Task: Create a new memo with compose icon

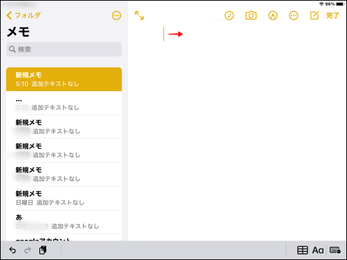Action: pyautogui.click(x=315, y=15)
